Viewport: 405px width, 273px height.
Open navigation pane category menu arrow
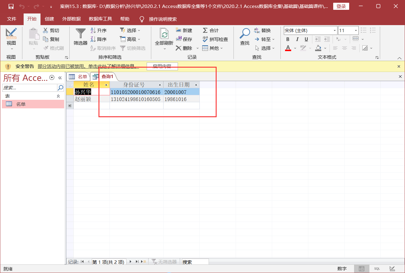52,78
